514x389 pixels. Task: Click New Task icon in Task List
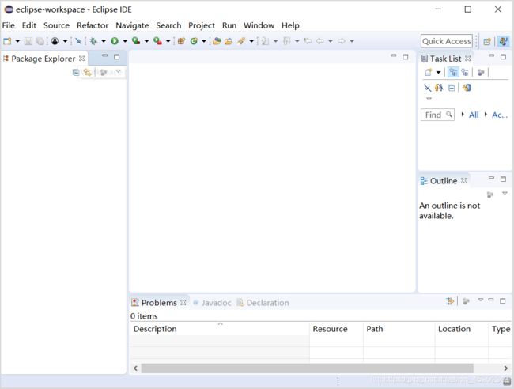point(428,73)
